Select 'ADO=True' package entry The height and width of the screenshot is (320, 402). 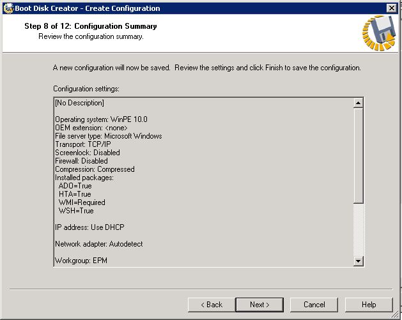coord(75,186)
